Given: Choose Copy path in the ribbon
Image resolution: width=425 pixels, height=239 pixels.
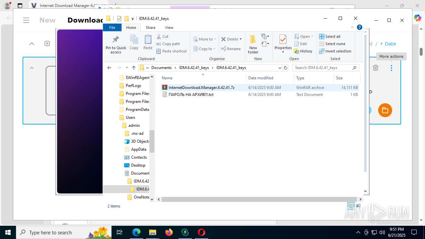Looking at the screenshot, I should coord(168,44).
